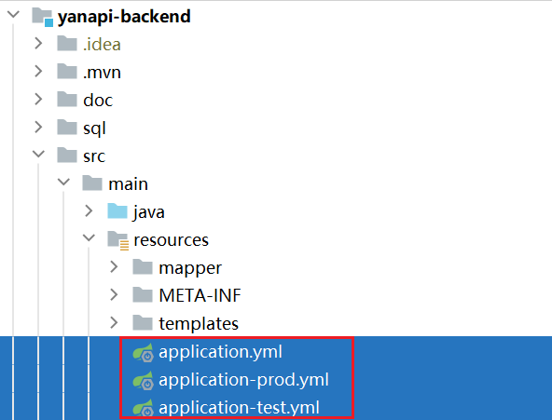Expand the templates folder

[114, 322]
